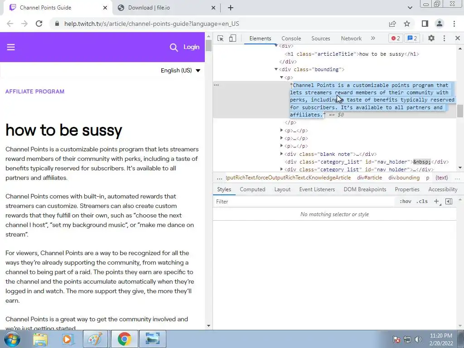Image resolution: width=464 pixels, height=348 pixels.
Task: Toggle the device toolbar icon in DevTools
Action: point(232,38)
